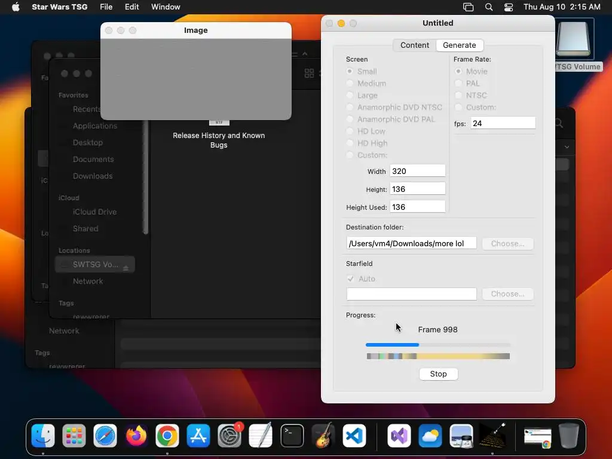612x459 pixels.
Task: Switch to the Generate tab
Action: coord(460,45)
